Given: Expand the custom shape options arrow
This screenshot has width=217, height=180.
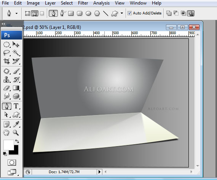Looking at the screenshot, I should [122, 13].
